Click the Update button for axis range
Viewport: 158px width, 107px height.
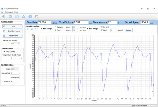click(x=129, y=30)
